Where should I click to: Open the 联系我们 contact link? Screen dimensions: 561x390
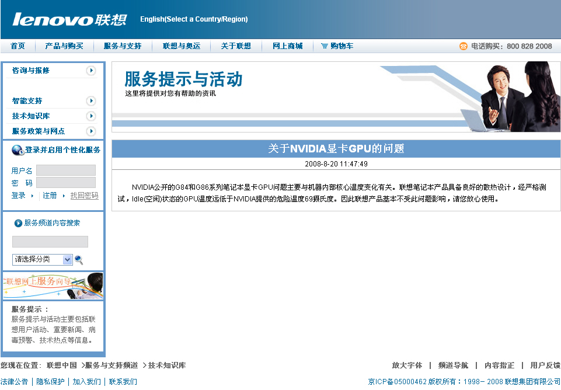click(123, 382)
